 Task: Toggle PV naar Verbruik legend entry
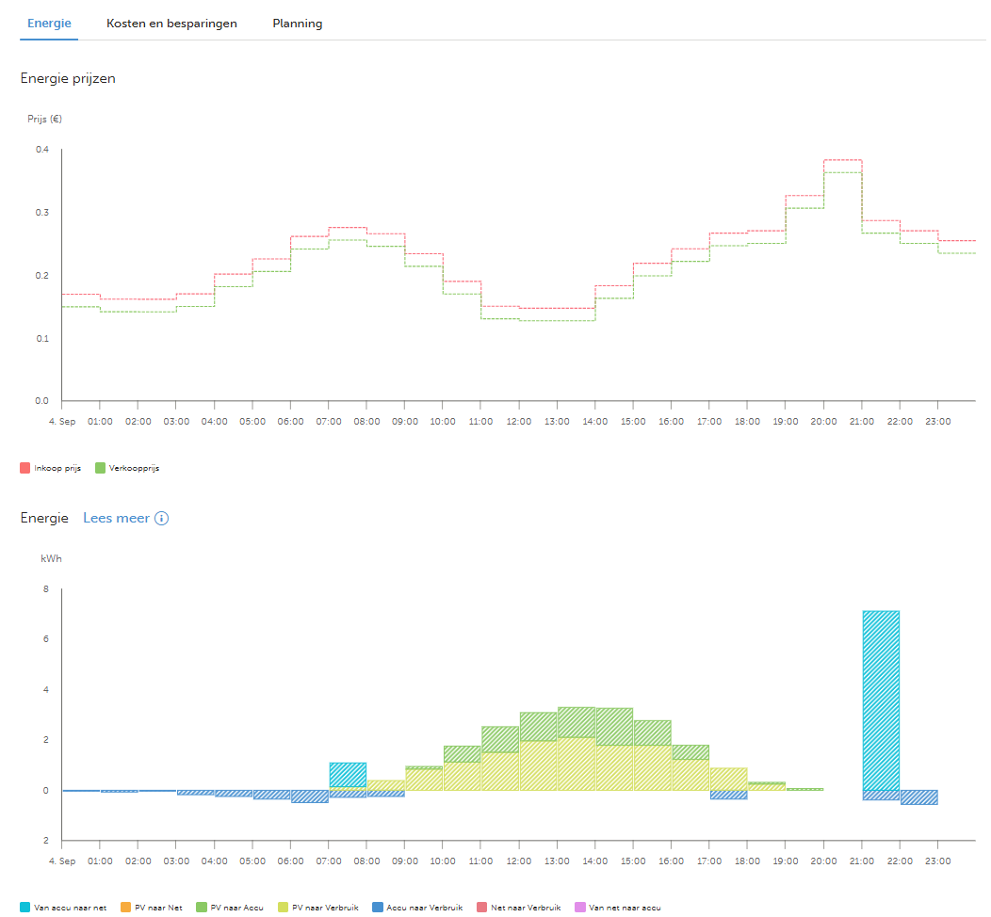(317, 908)
